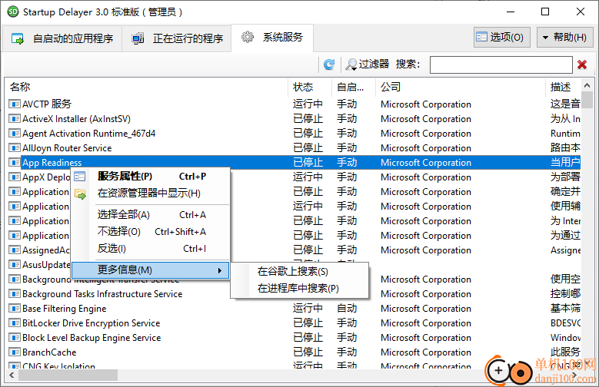Click service icon for BranchCache

(x=14, y=352)
